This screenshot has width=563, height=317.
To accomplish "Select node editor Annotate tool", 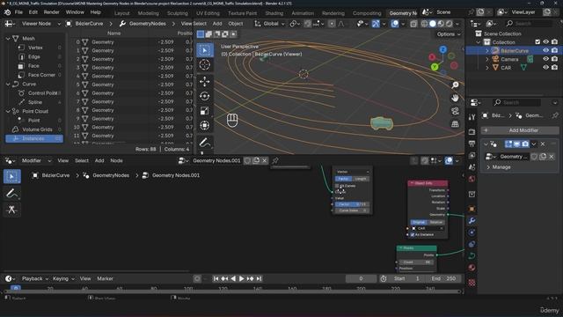I will [11, 194].
